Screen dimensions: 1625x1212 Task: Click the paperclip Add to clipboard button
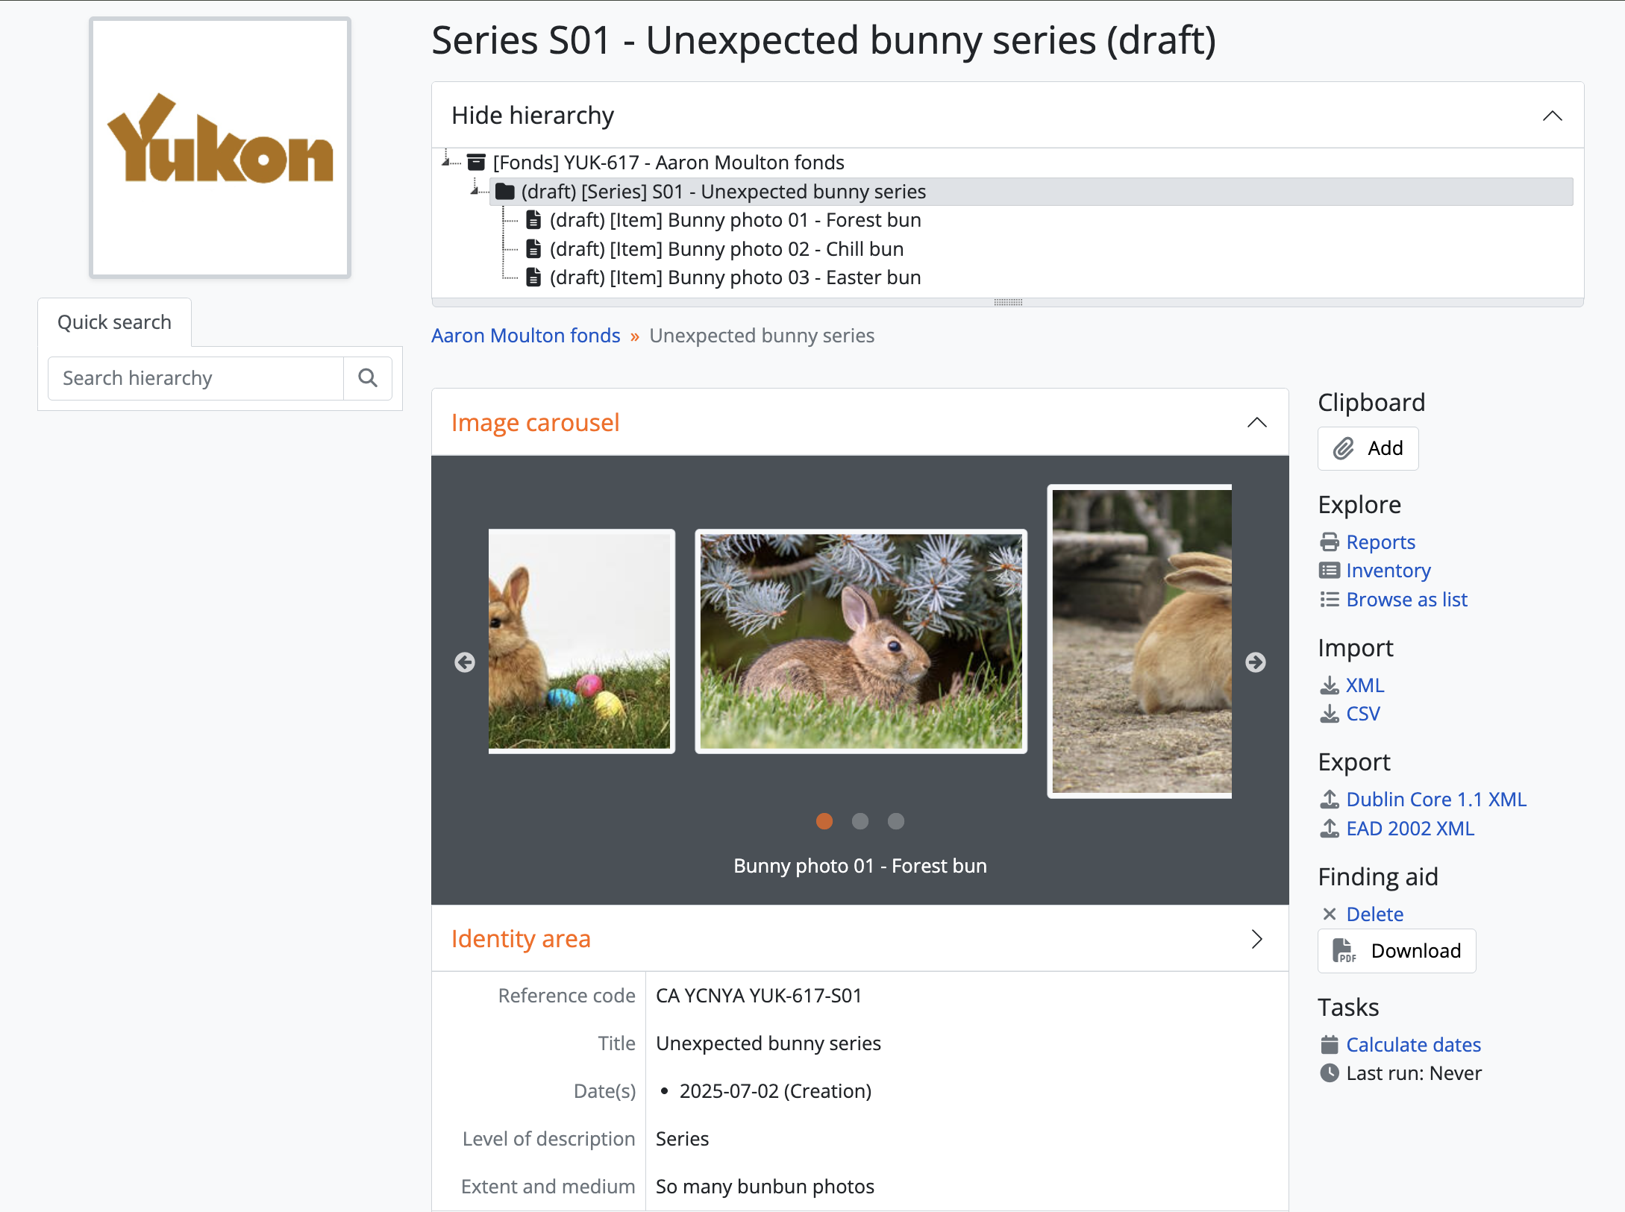1368,448
